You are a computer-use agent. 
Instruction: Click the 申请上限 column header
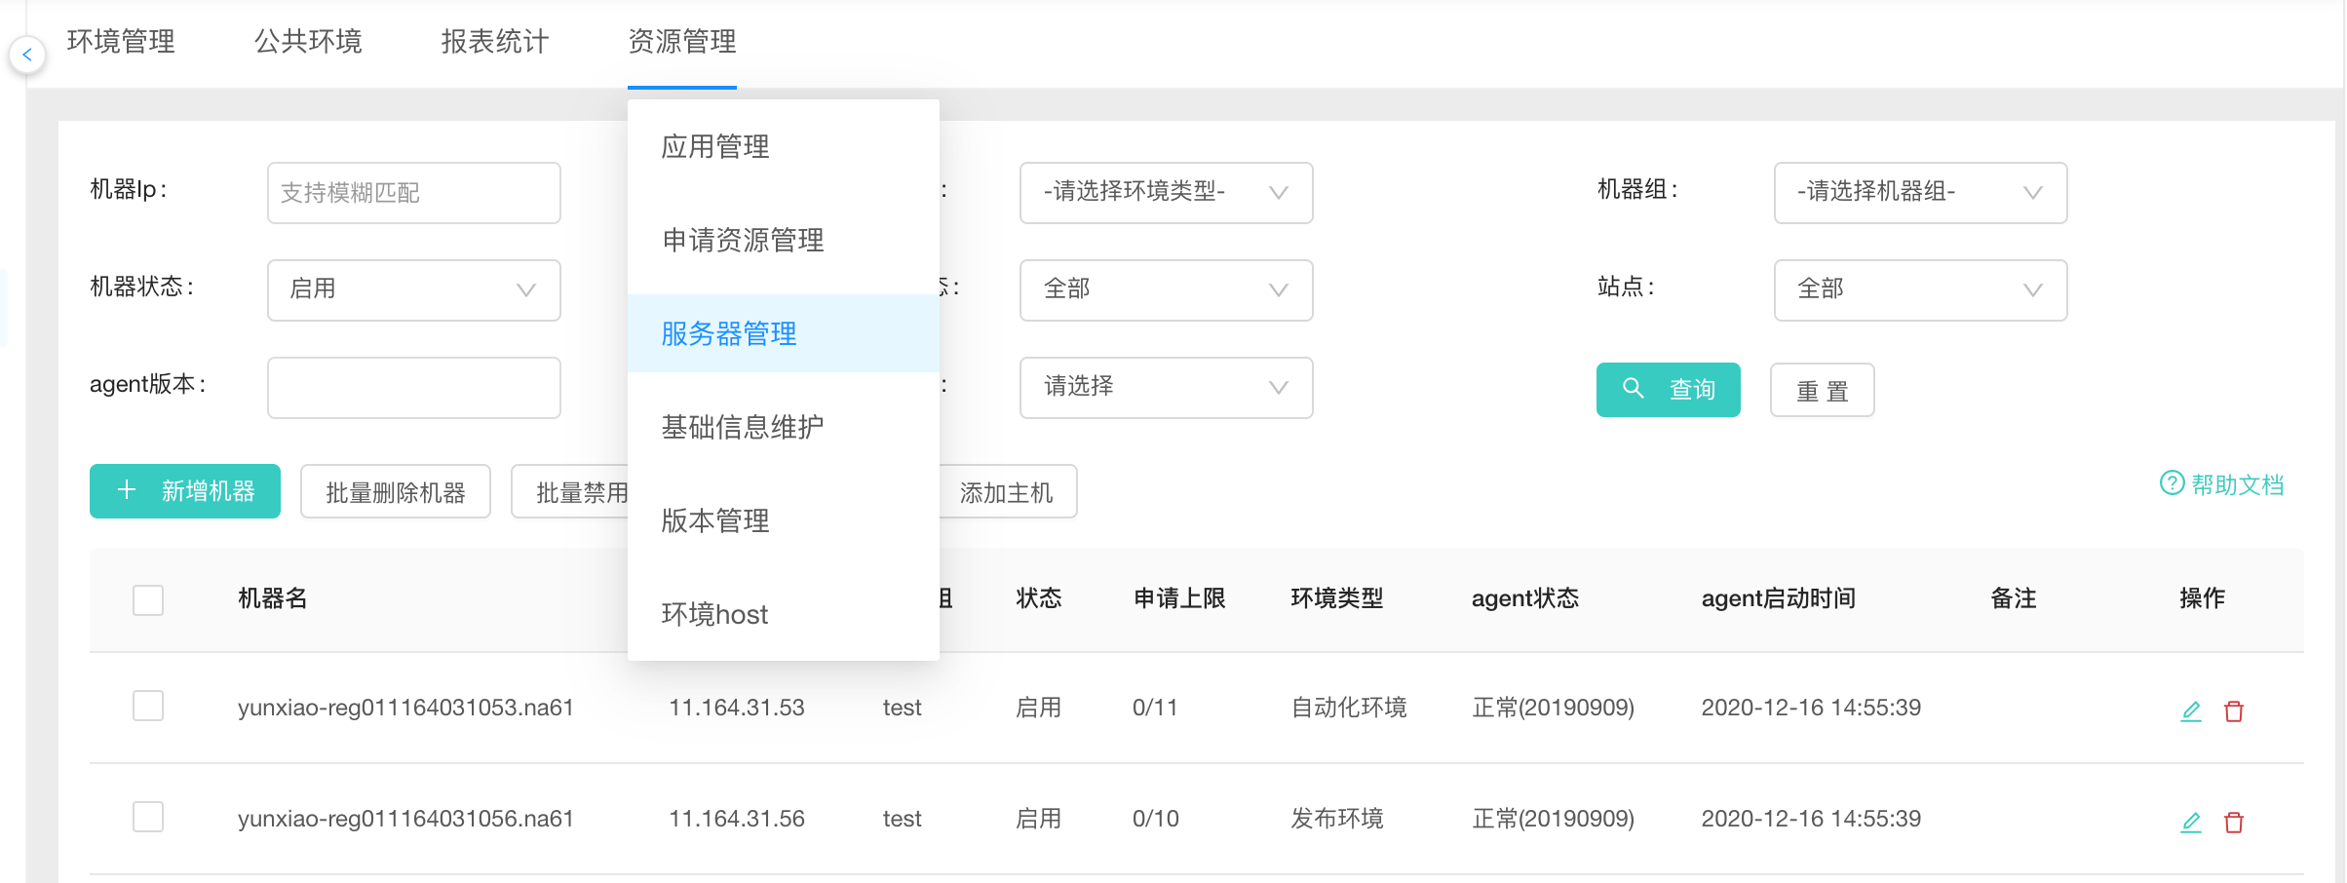1179,598
